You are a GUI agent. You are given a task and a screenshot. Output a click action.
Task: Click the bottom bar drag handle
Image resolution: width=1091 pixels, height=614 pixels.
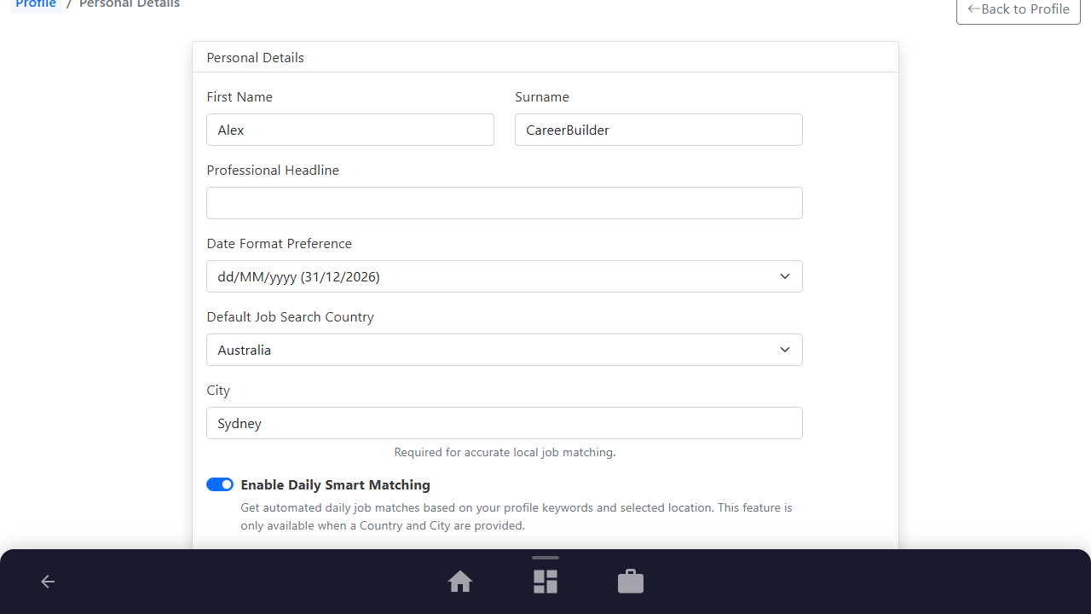point(545,558)
